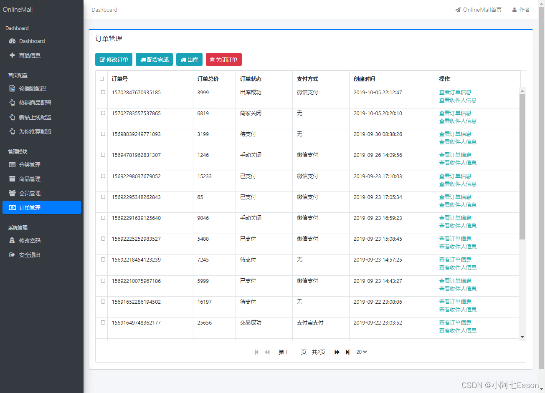Click the user icon beside 作者
Viewport: 545px width, 393px height.
pyautogui.click(x=515, y=10)
